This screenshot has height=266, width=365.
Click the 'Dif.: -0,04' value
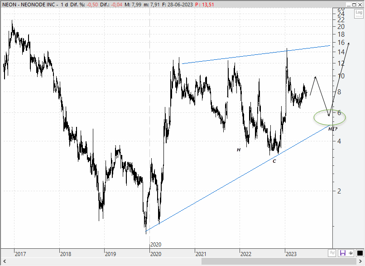(111, 5)
